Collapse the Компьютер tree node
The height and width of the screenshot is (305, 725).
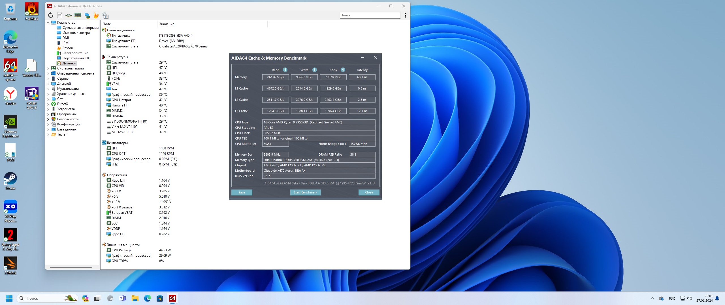(x=48, y=23)
